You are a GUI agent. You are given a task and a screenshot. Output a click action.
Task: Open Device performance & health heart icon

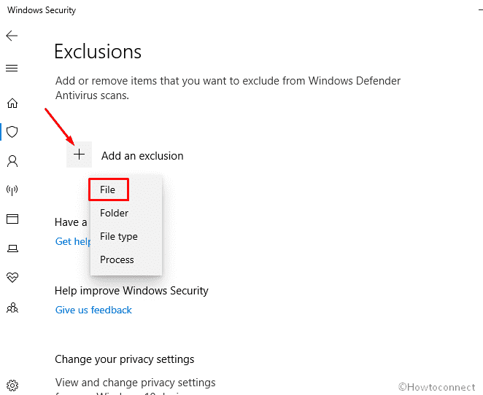12,278
